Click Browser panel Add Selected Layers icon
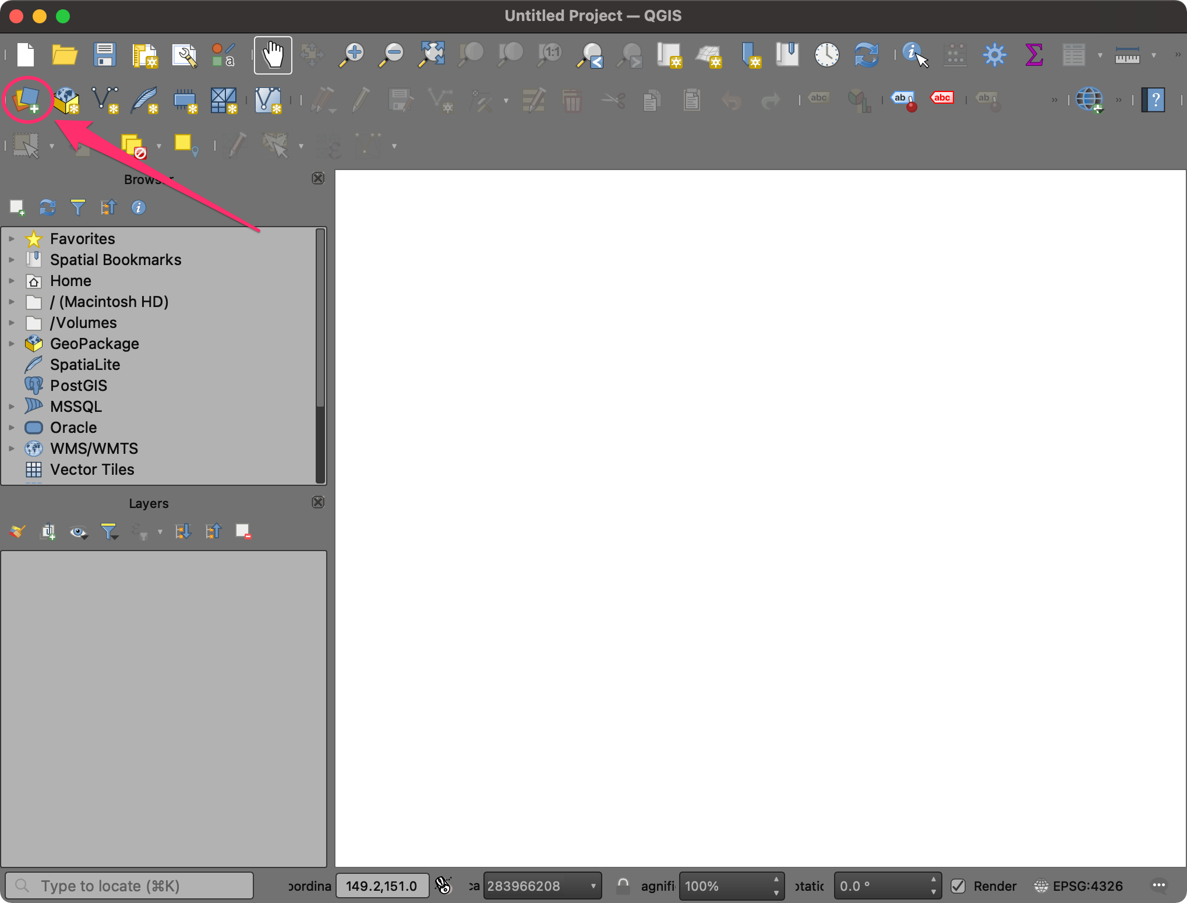1187x903 pixels. pos(17,207)
